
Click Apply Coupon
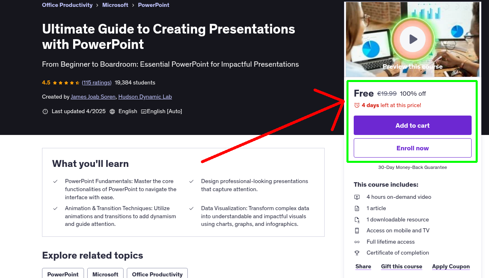451,266
